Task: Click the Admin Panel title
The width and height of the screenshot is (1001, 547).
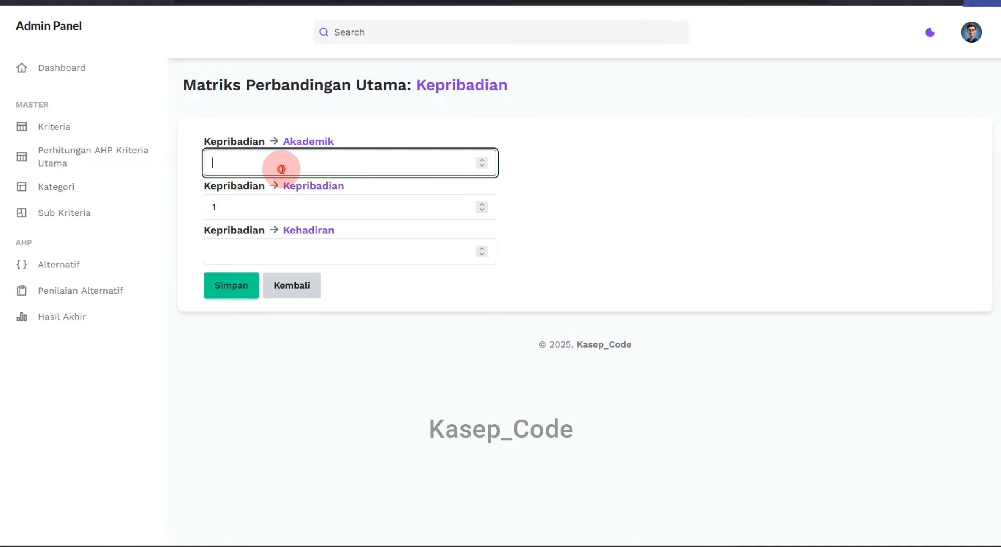Action: click(49, 26)
